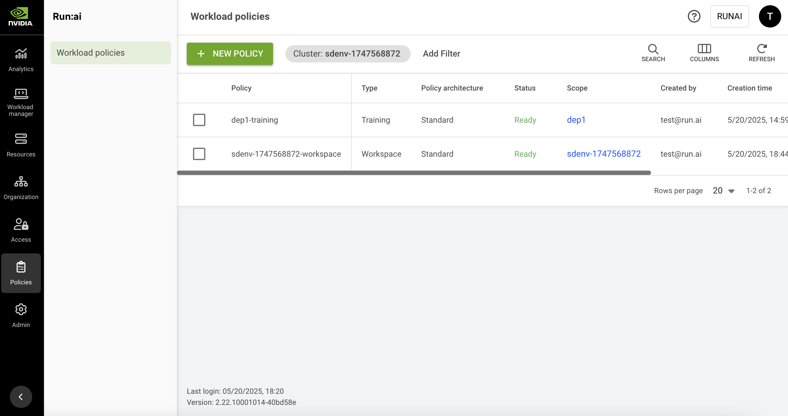788x416 pixels.
Task: Open the dep1 scope link
Action: pos(576,120)
